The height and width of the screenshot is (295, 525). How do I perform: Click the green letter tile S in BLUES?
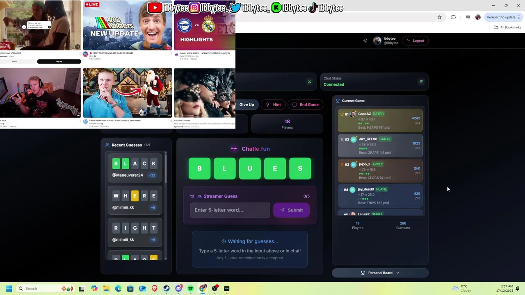click(x=300, y=168)
